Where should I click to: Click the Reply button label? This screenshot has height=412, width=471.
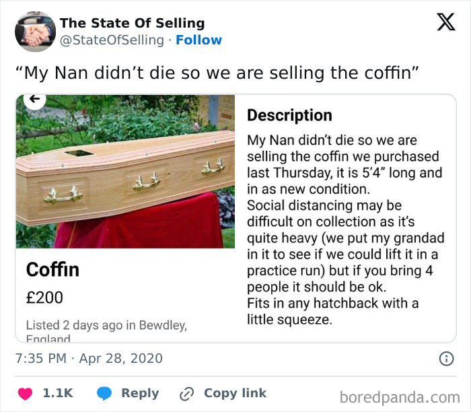140,393
